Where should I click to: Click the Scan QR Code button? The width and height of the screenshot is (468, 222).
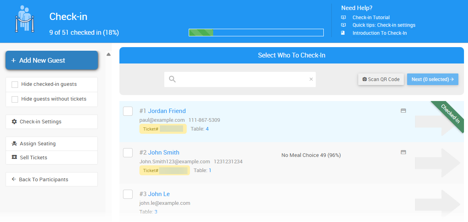(381, 79)
